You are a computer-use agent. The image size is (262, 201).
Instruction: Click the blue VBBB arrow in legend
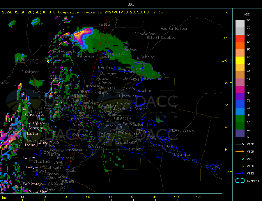point(240,173)
